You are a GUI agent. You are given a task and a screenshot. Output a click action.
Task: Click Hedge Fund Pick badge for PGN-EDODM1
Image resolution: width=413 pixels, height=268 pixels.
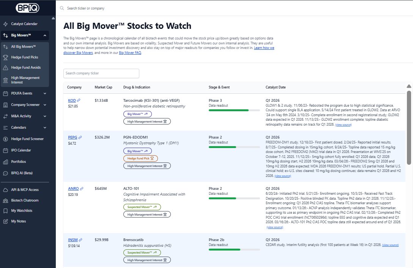click(141, 158)
